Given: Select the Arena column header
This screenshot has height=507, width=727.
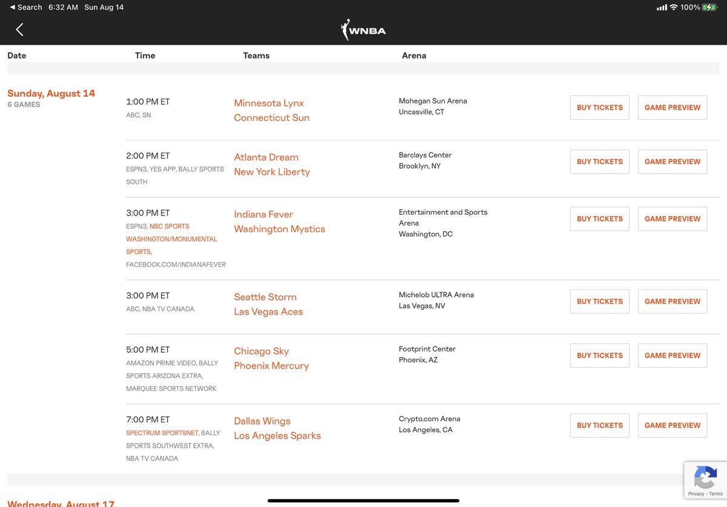Looking at the screenshot, I should 414,55.
